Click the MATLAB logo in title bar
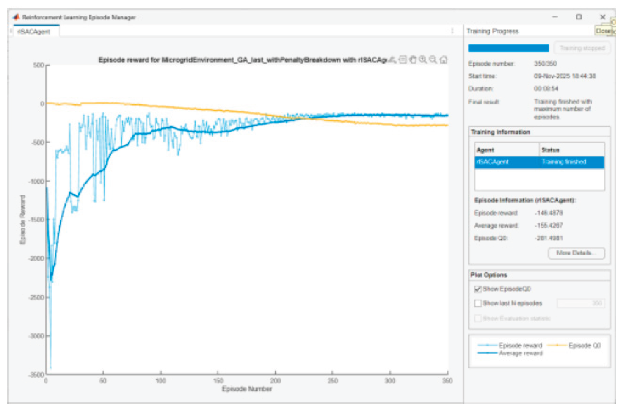This screenshot has width=622, height=411. click(16, 17)
